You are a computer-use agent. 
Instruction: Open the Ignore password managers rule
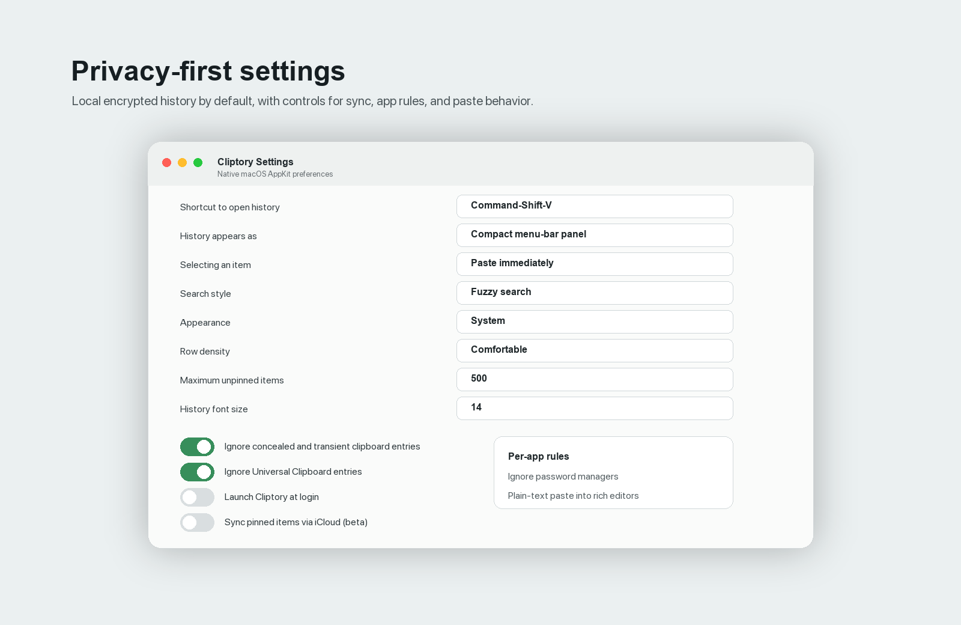563,477
